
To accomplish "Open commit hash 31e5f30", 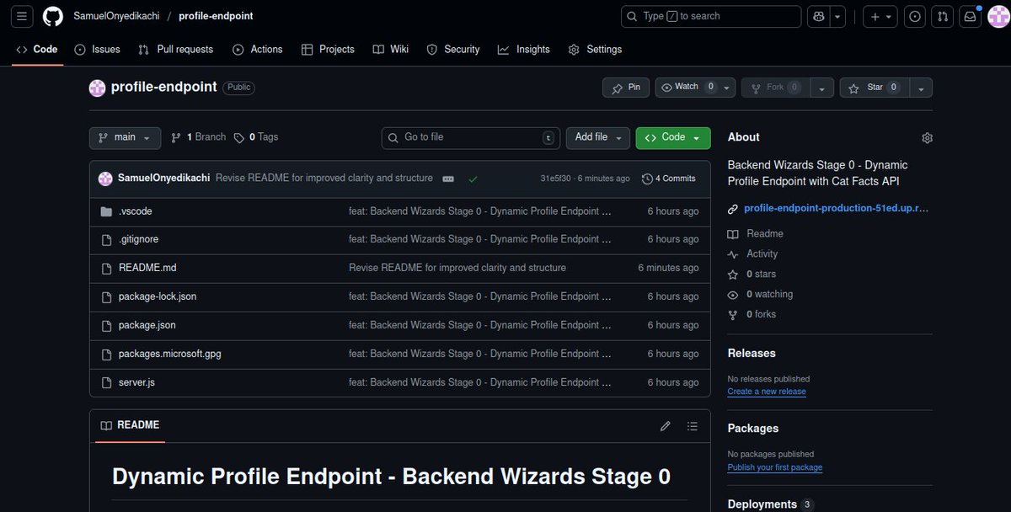I will tap(555, 179).
